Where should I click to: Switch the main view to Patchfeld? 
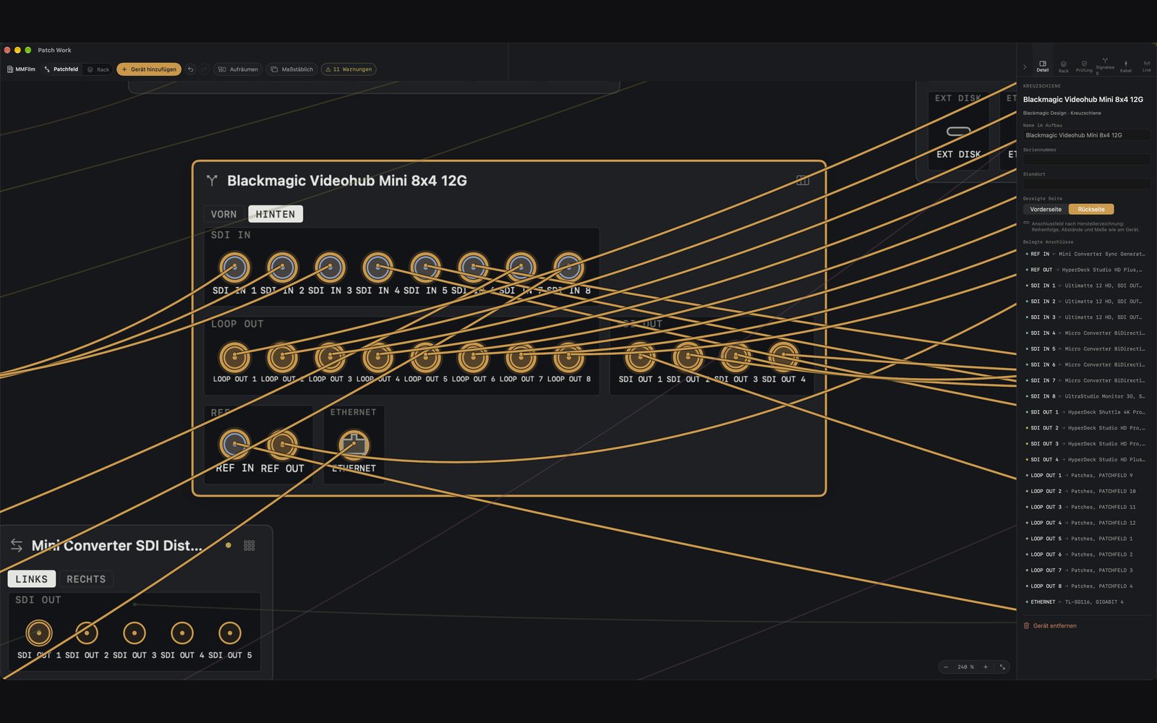(x=61, y=69)
